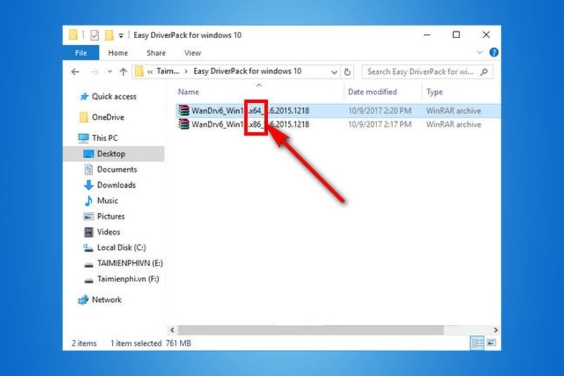Select TAIMIENPHIVN (E:) drive

pos(130,263)
